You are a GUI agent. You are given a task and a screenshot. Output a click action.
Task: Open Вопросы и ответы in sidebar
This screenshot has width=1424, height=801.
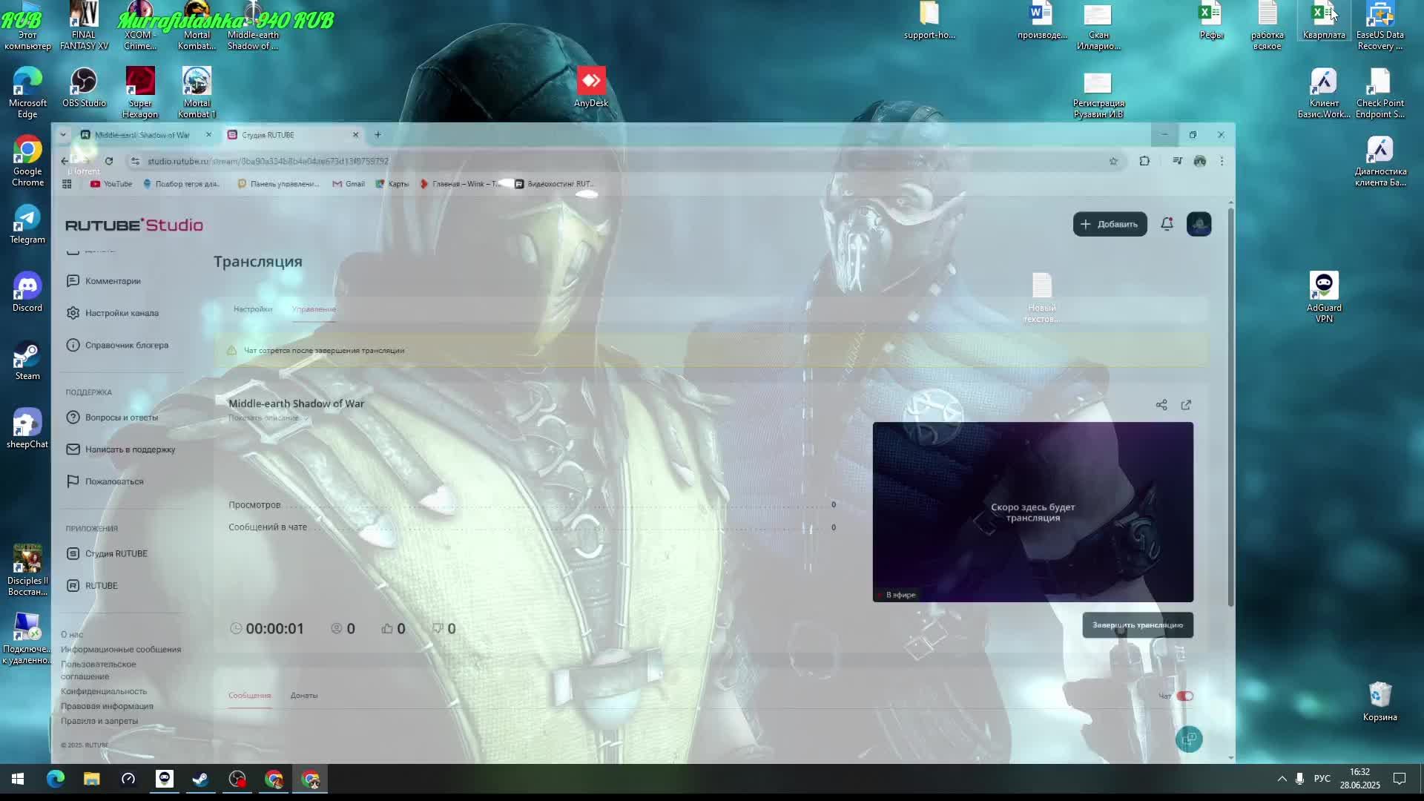pyautogui.click(x=112, y=418)
